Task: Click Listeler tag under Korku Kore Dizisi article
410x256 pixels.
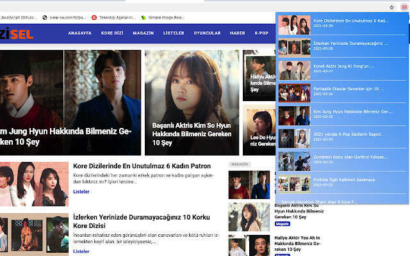Action: point(81,252)
